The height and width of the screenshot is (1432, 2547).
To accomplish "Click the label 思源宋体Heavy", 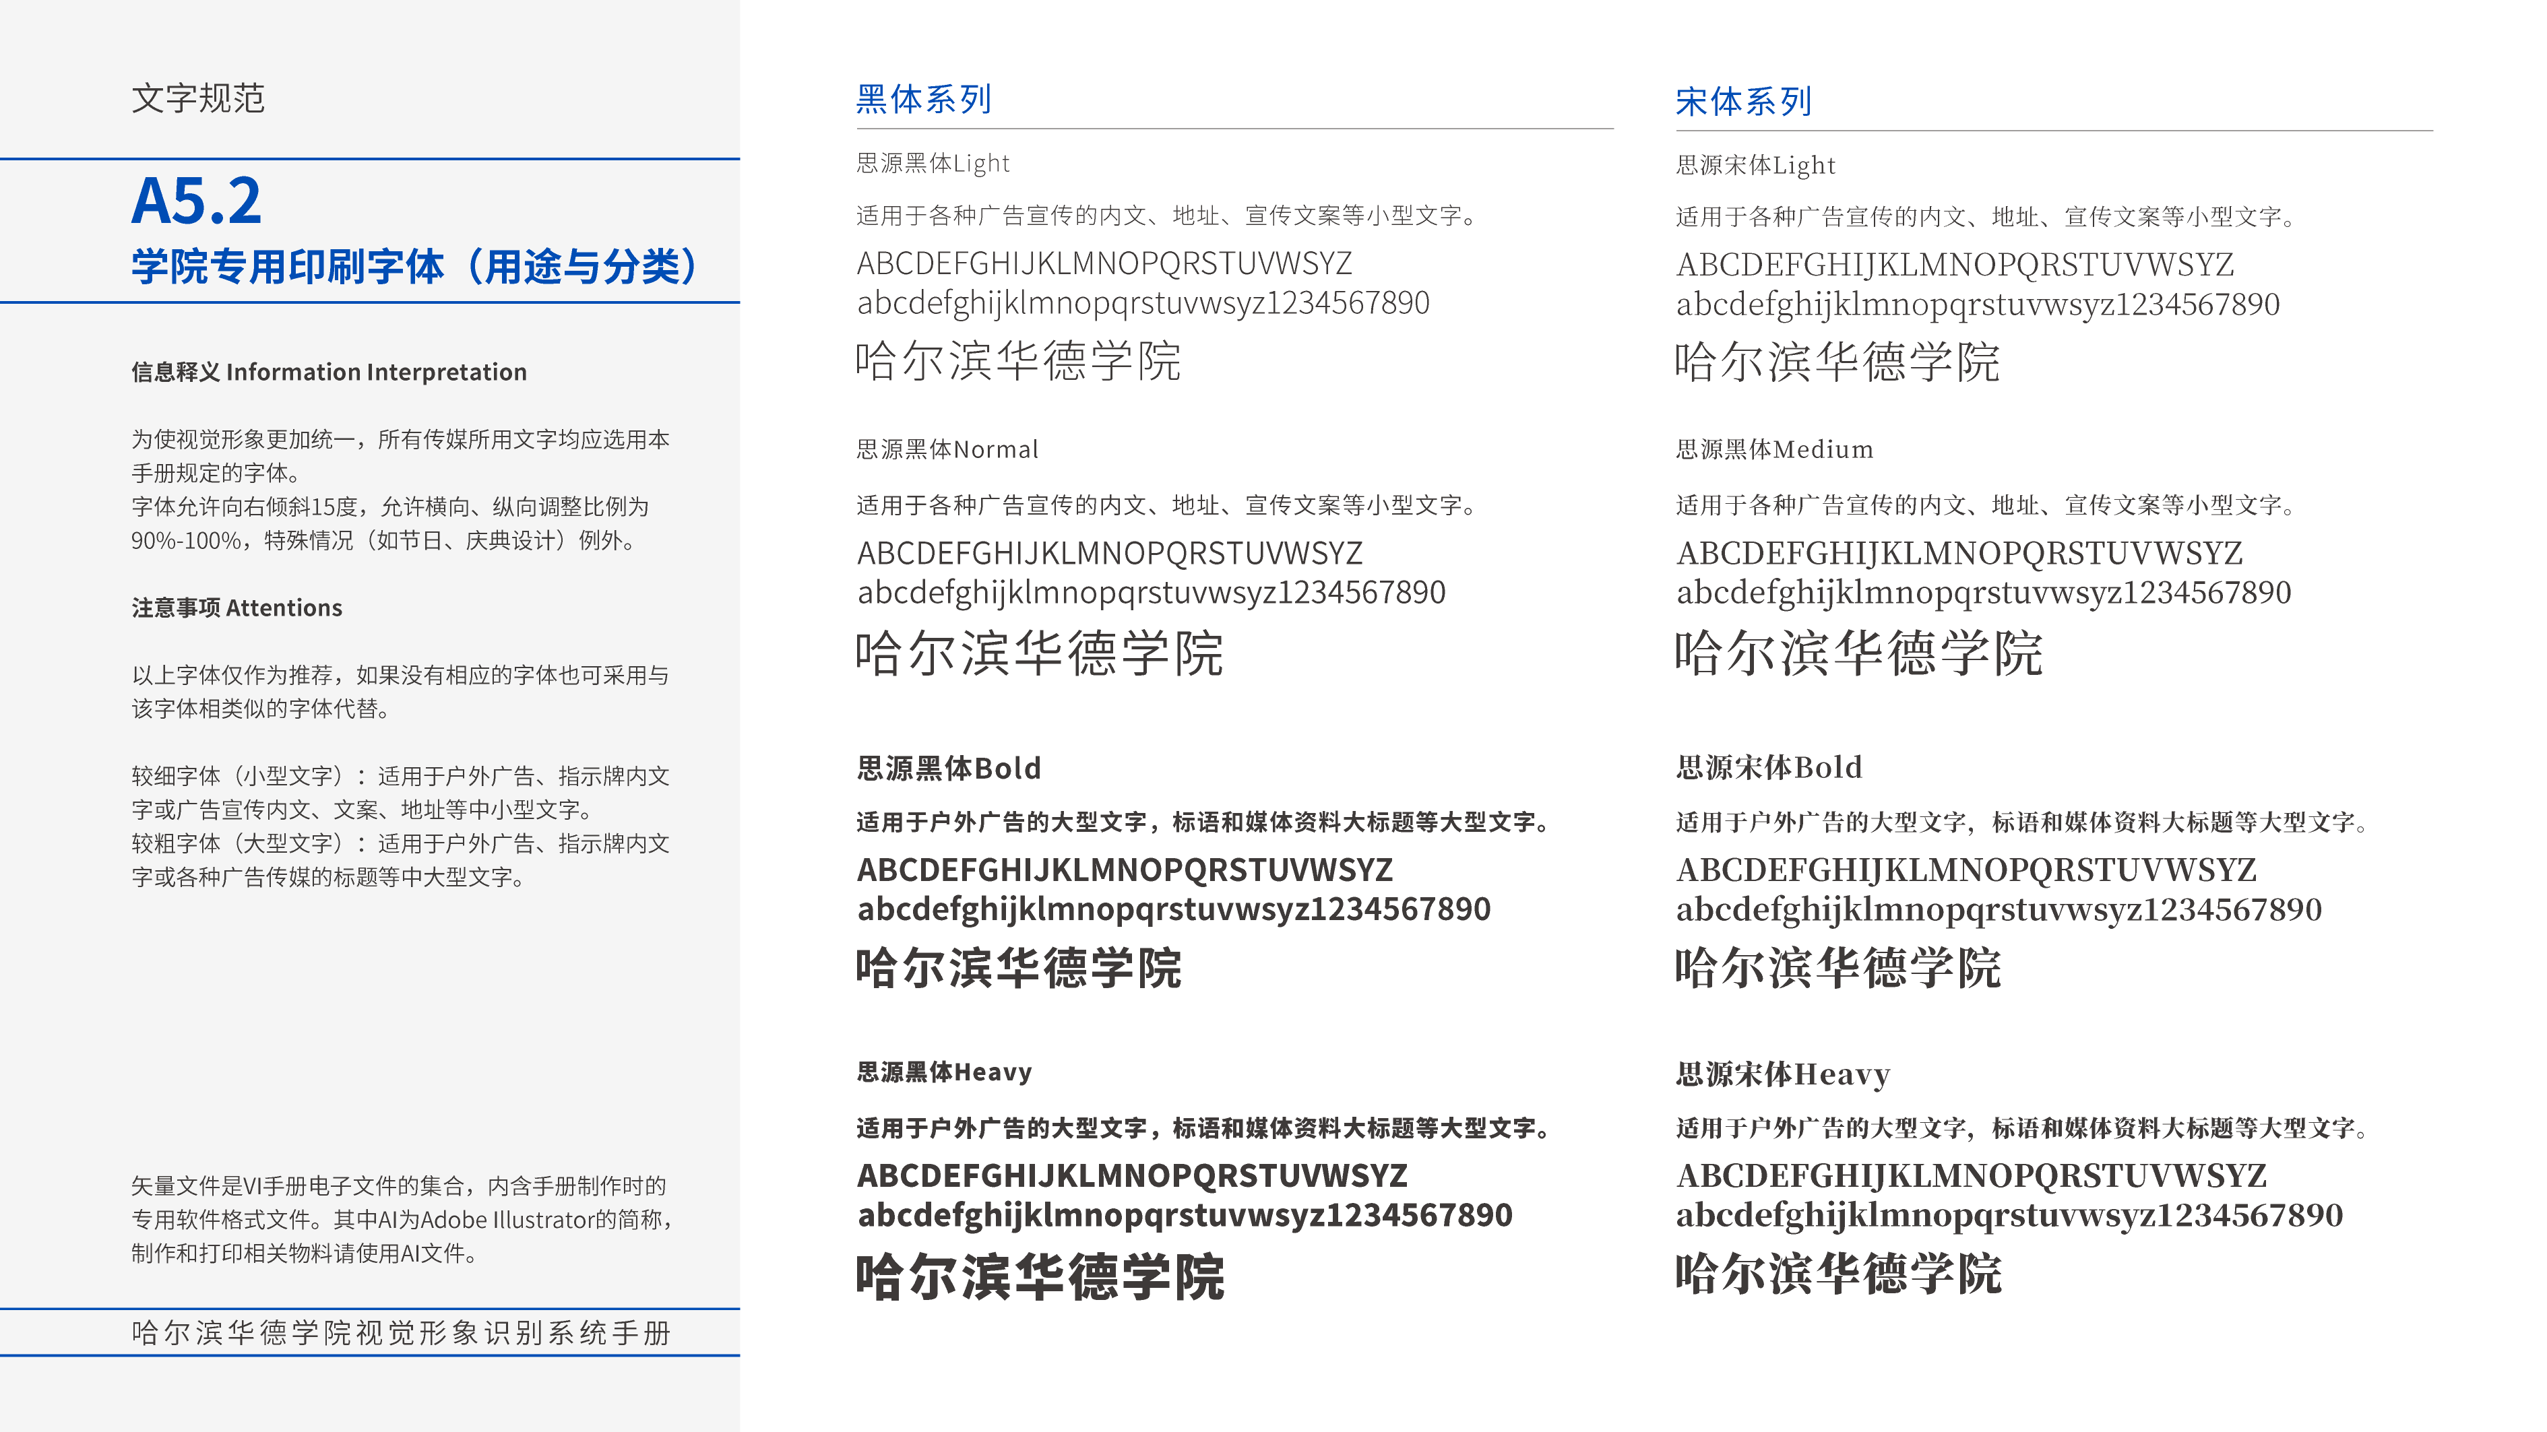I will click(1783, 1074).
